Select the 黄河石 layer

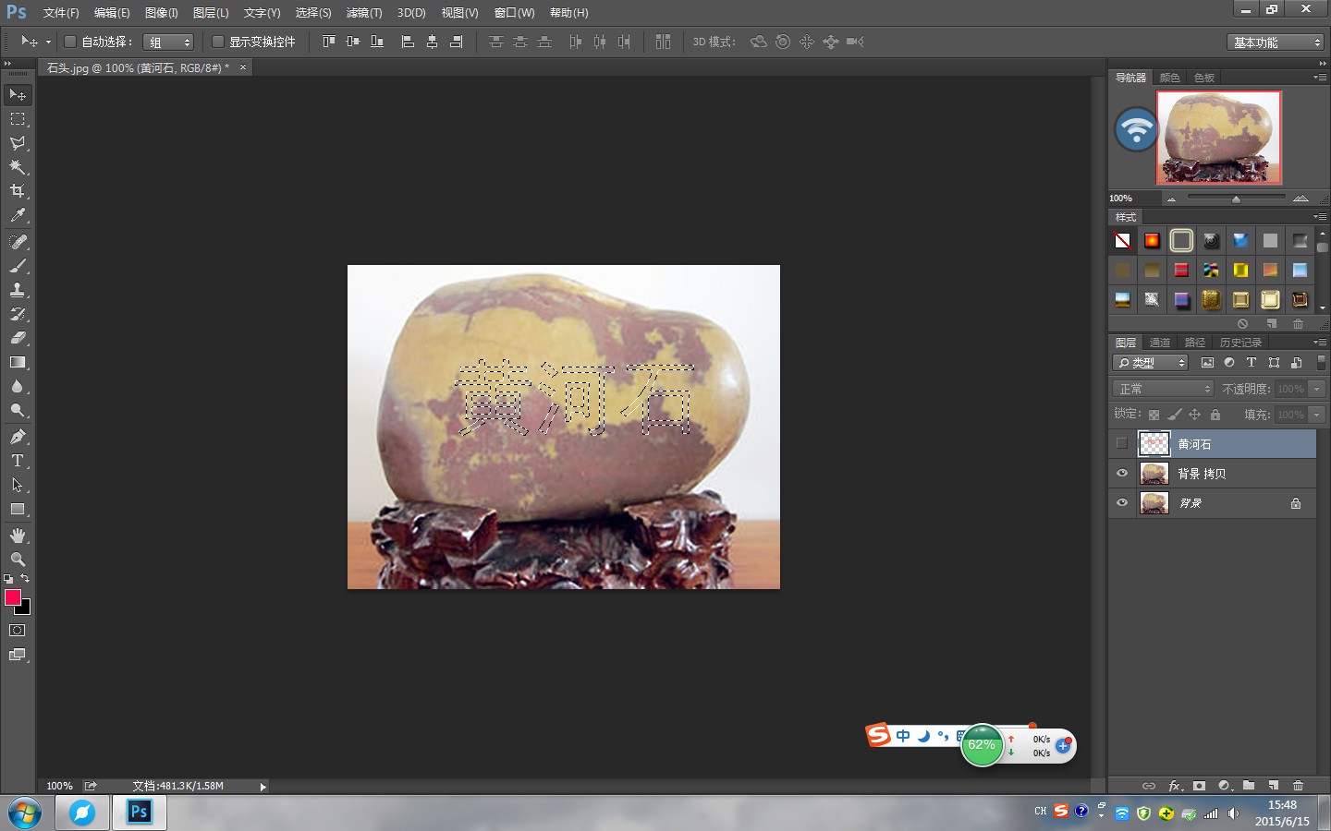tap(1226, 444)
